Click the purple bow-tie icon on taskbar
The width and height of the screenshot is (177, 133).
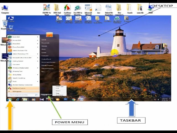click(x=42, y=99)
